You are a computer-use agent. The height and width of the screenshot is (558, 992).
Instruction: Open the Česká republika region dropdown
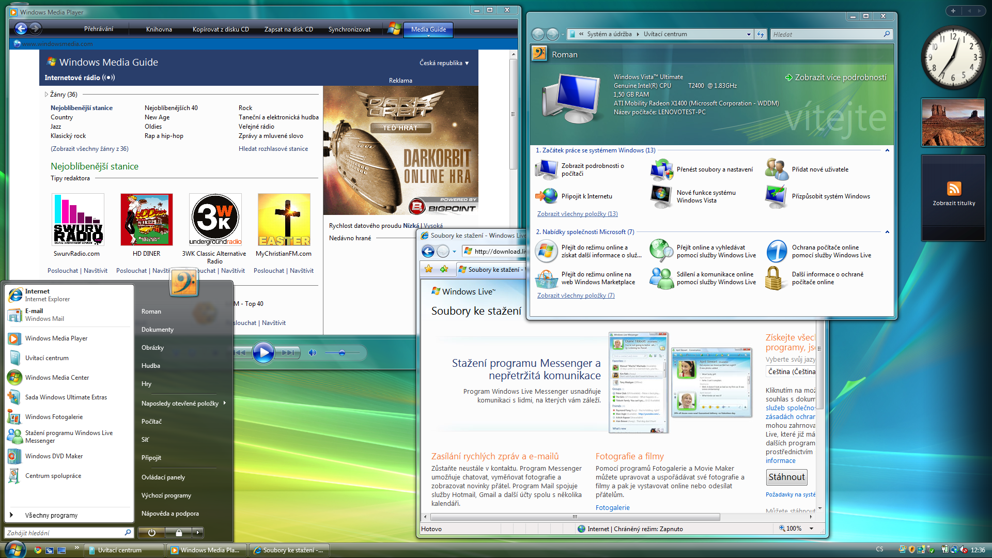tap(444, 63)
